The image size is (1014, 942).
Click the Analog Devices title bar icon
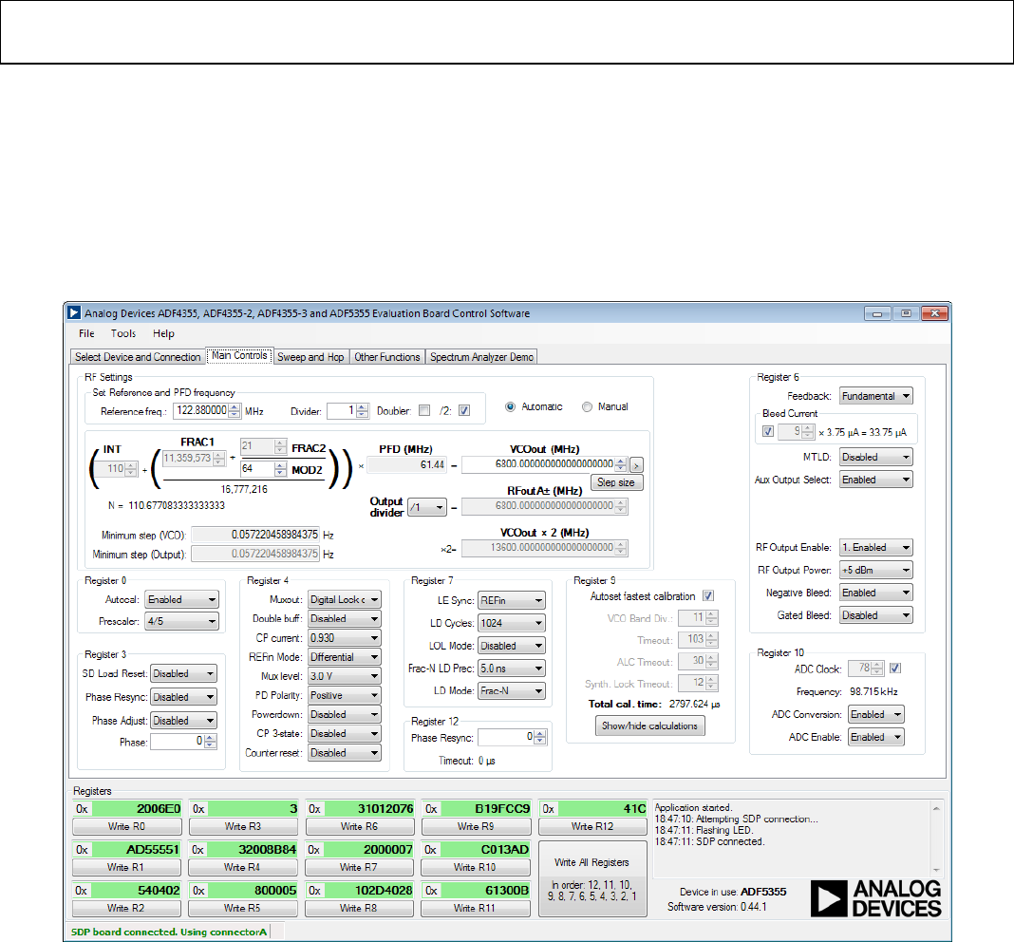coord(73,313)
